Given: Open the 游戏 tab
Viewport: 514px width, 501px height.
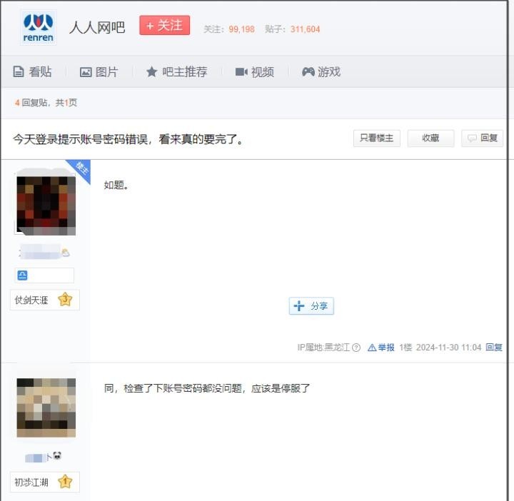Looking at the screenshot, I should (x=321, y=72).
